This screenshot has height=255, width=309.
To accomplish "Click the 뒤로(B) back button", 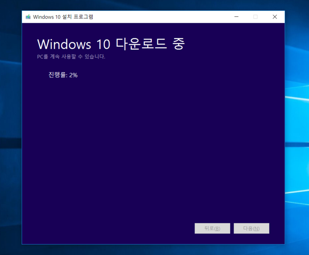I will (212, 229).
